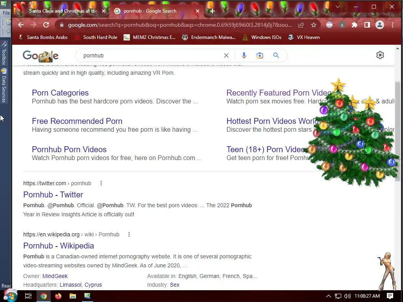
Task: Open the Windows Start button
Action: coord(10,296)
